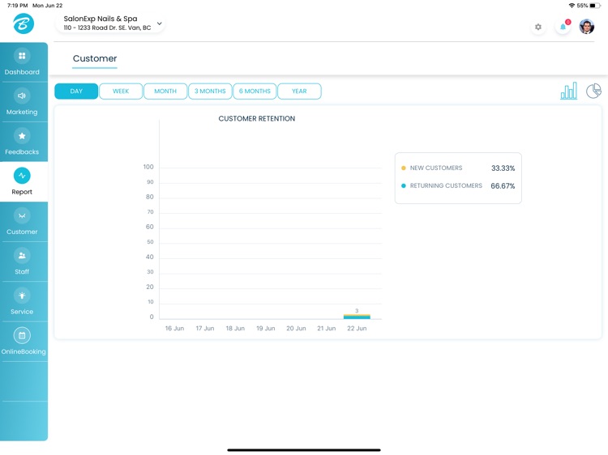608x455 pixels.
Task: Click the Feedbacks menu label
Action: [x=22, y=151]
